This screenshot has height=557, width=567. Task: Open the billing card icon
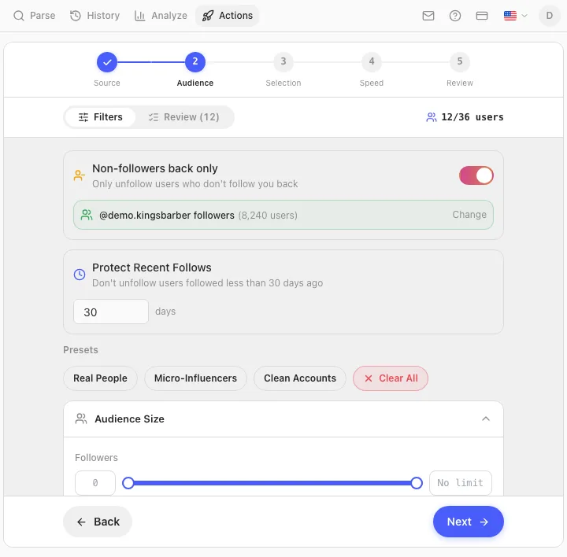[x=482, y=16]
